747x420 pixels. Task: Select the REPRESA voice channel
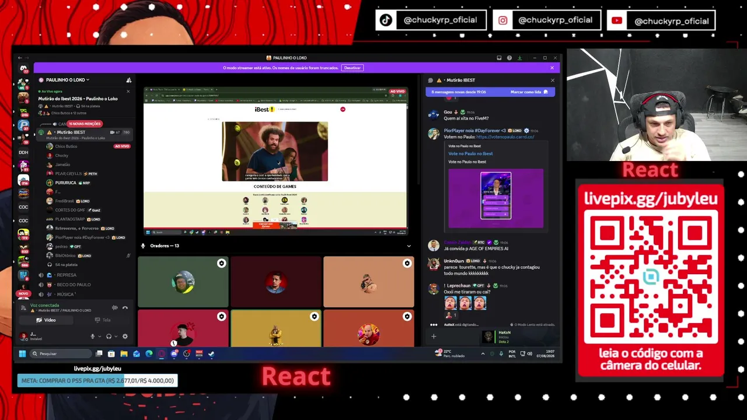coord(85,275)
